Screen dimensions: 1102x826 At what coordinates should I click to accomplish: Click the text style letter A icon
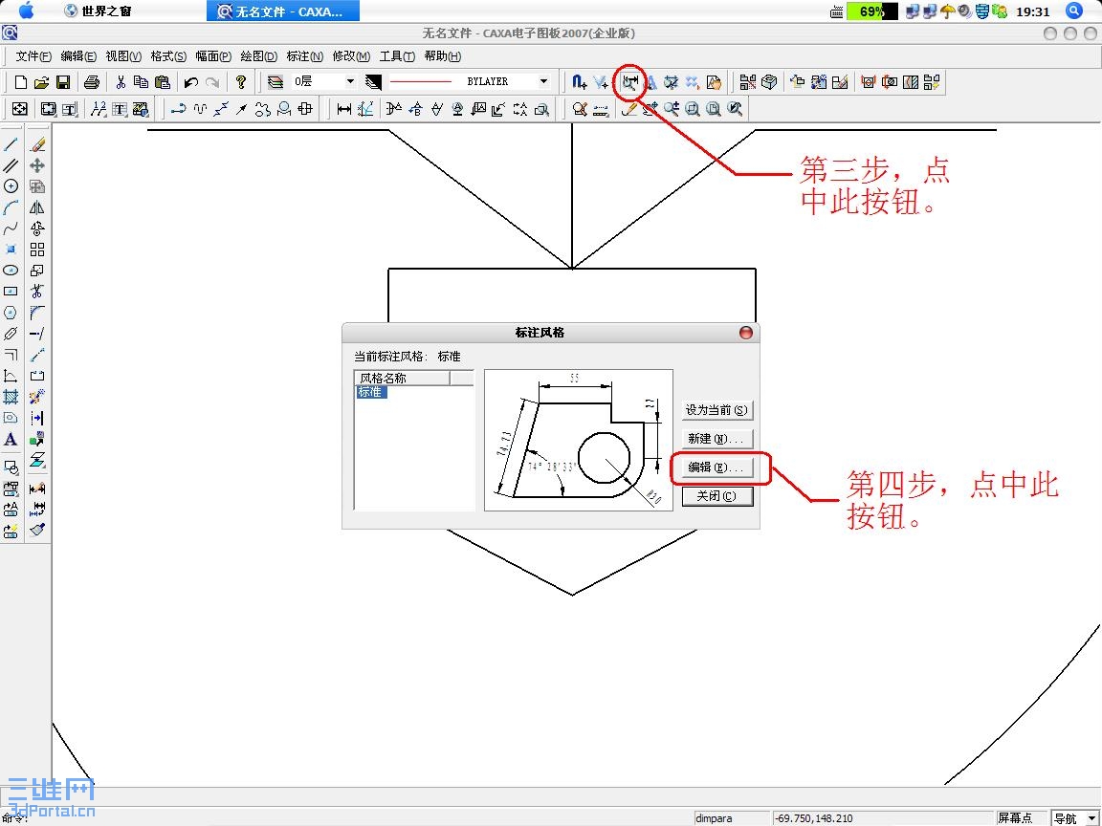pos(650,82)
